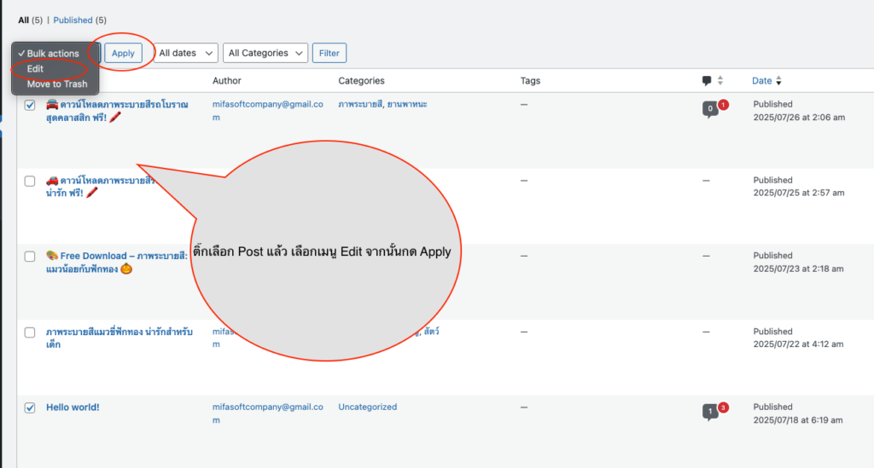874x468 pixels.
Task: Click the sort arrows beside the comments icon
Action: click(720, 81)
